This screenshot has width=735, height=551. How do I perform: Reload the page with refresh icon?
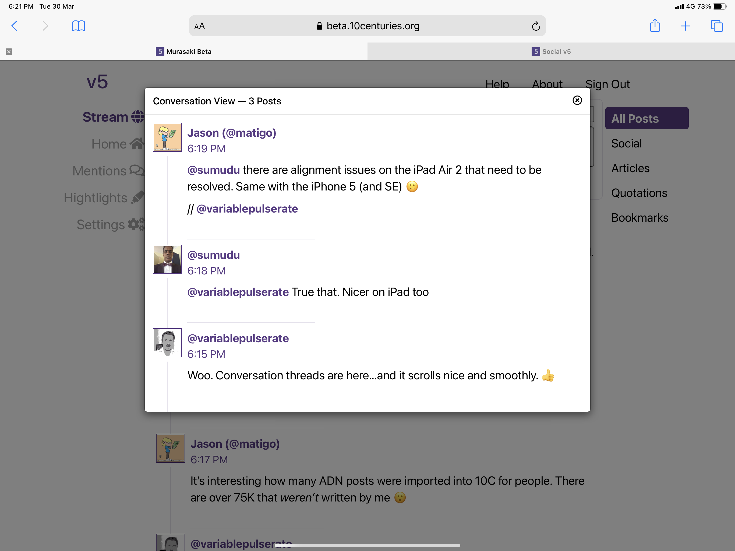tap(536, 26)
